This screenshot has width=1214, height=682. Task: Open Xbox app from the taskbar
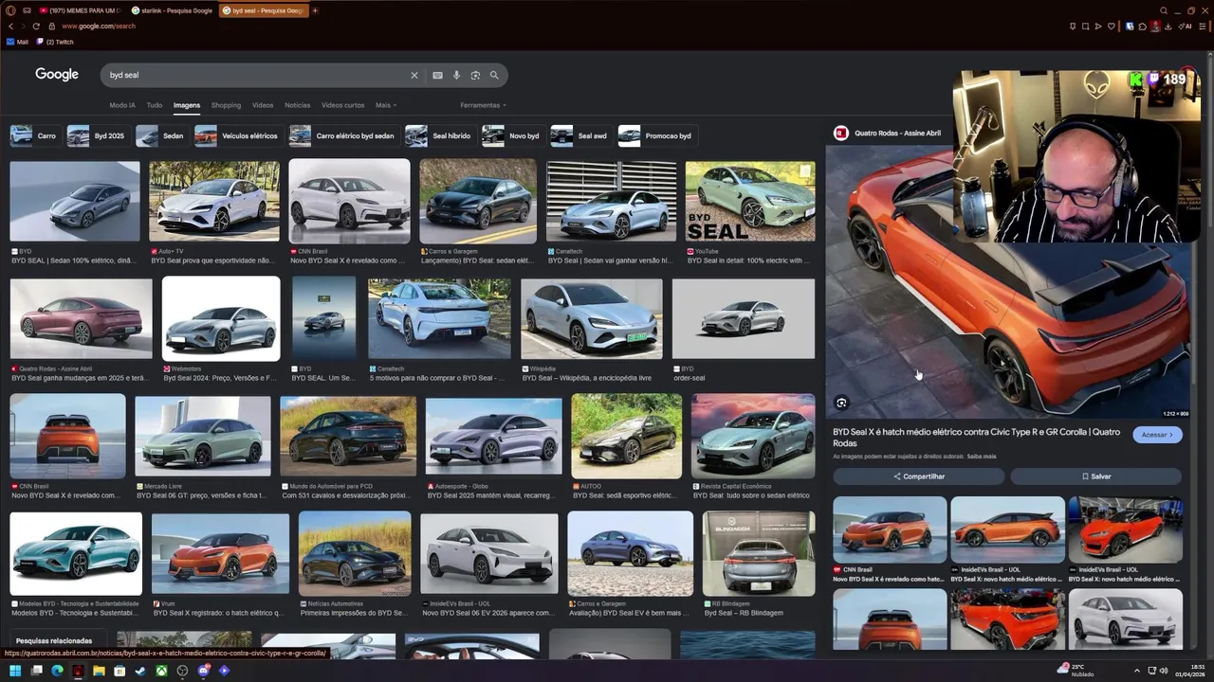161,671
